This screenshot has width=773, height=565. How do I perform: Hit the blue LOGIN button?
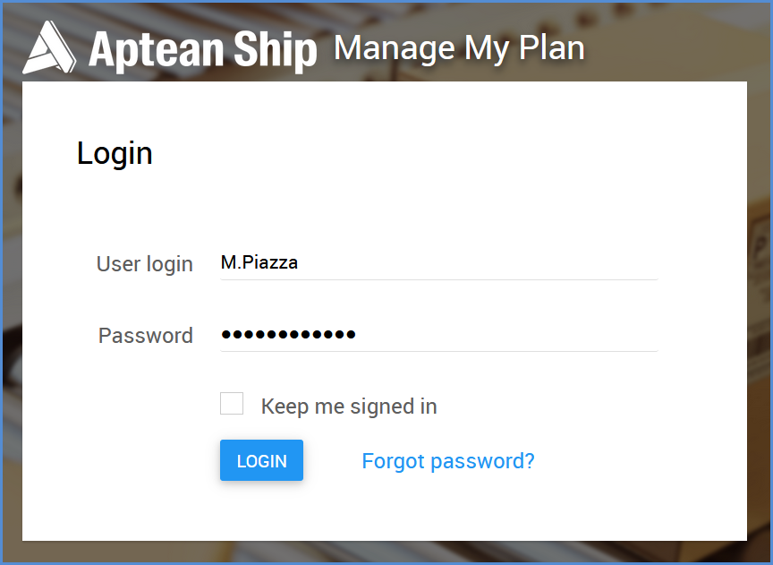click(262, 460)
